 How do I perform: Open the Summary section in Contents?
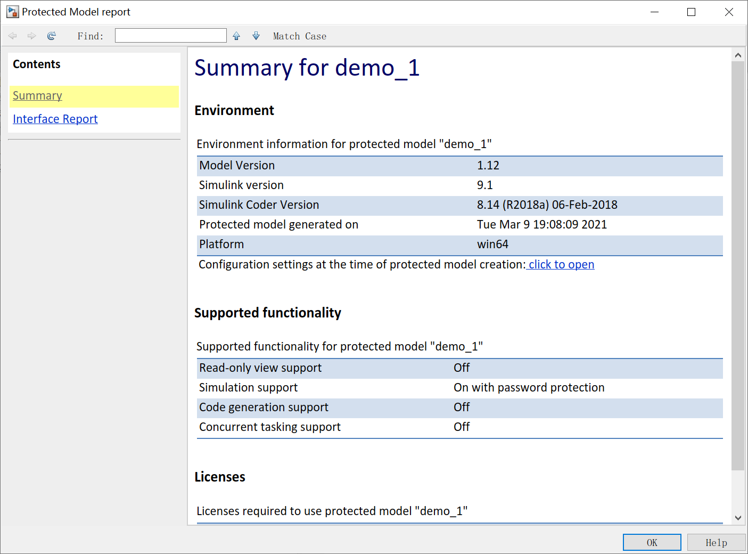tap(37, 96)
